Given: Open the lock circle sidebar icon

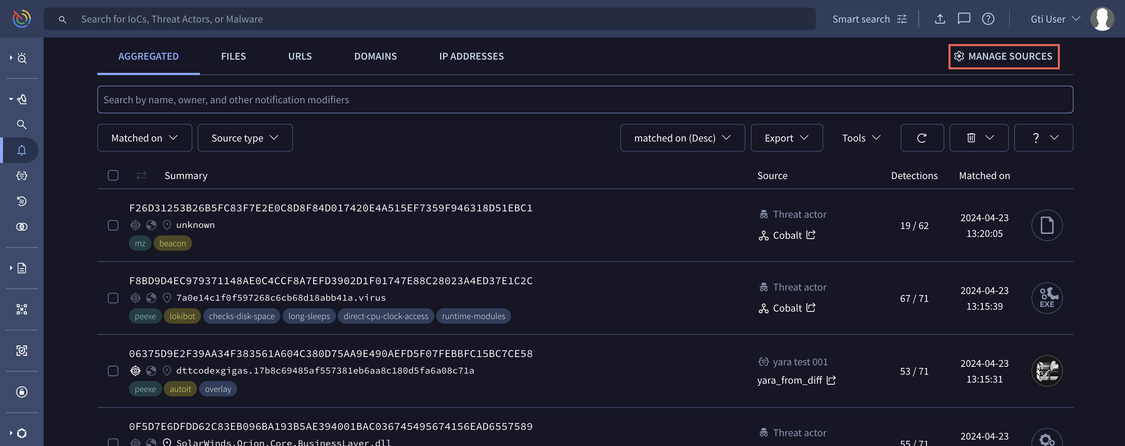Looking at the screenshot, I should (21, 392).
